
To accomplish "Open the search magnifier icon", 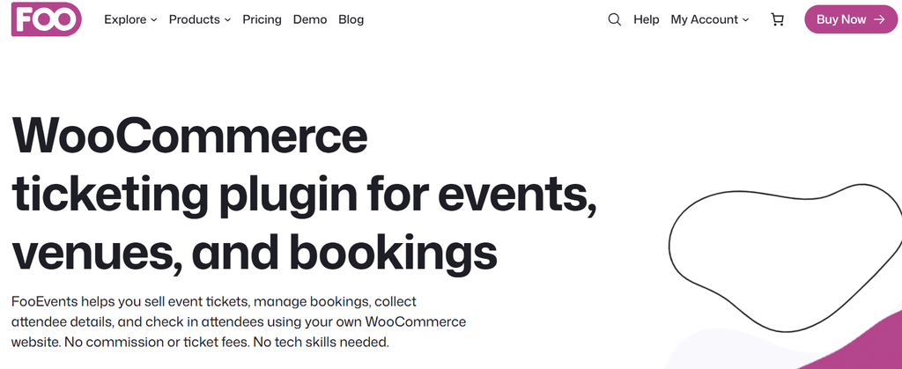I will (x=614, y=19).
